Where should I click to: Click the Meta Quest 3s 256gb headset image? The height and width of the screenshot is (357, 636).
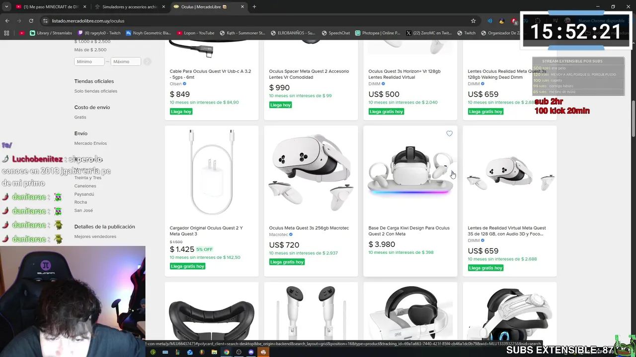pos(311,172)
